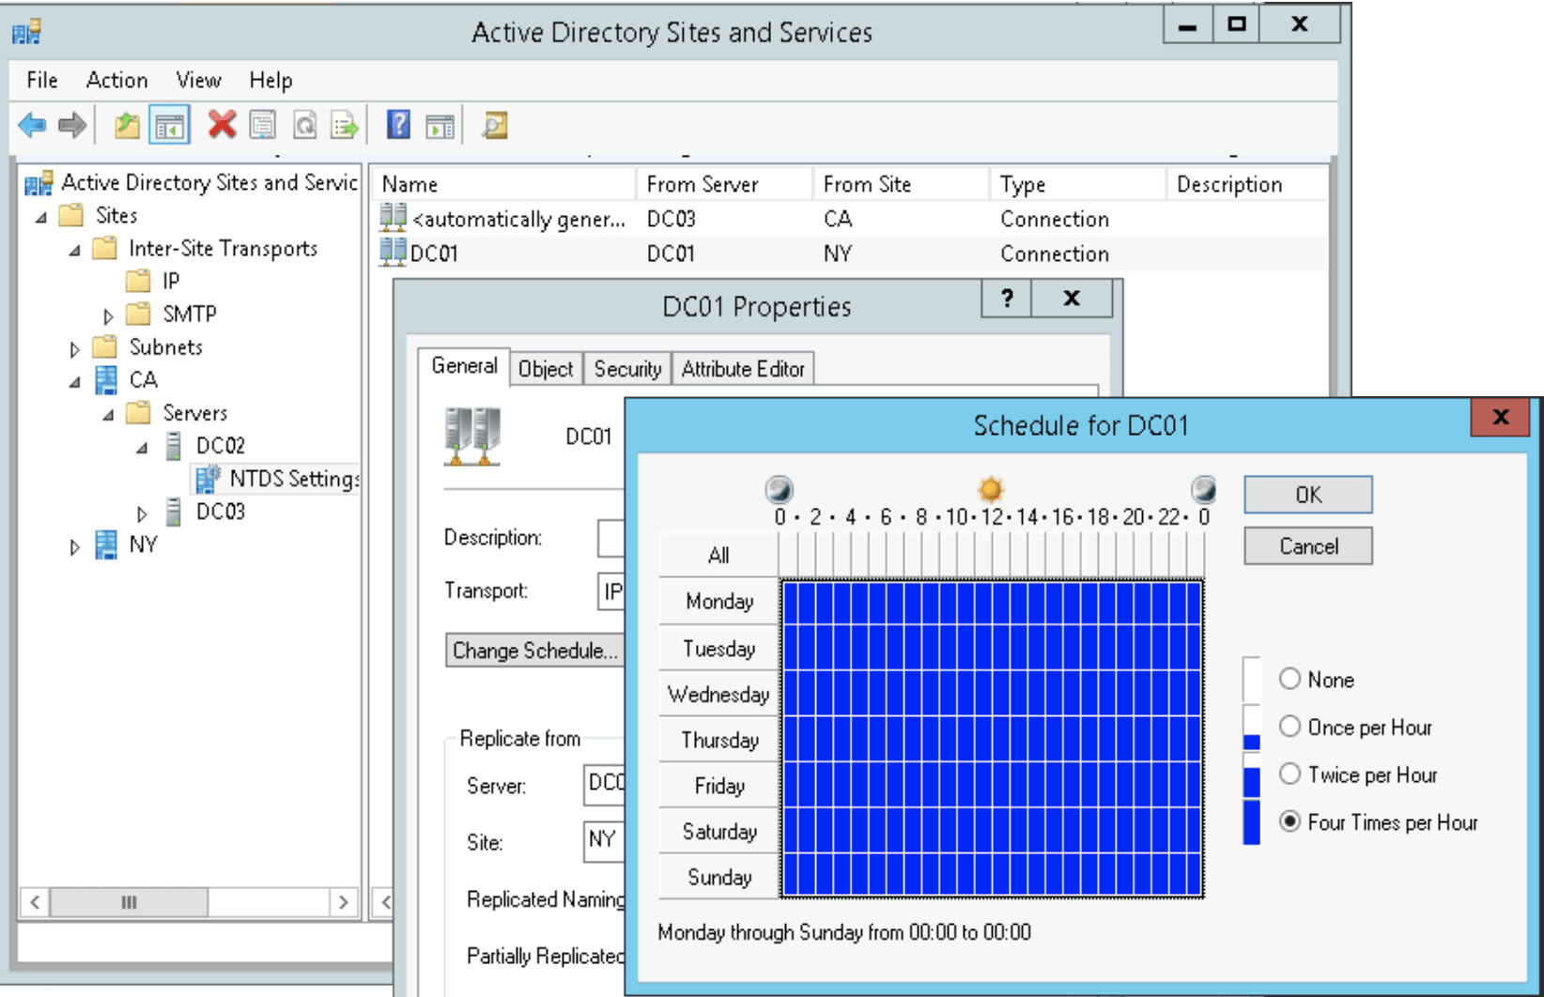Click the Properties toolbar icon

point(263,125)
